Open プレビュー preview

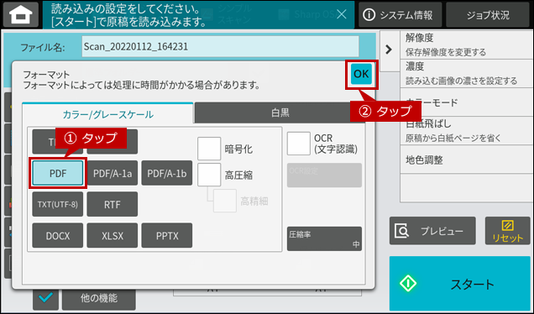point(432,231)
